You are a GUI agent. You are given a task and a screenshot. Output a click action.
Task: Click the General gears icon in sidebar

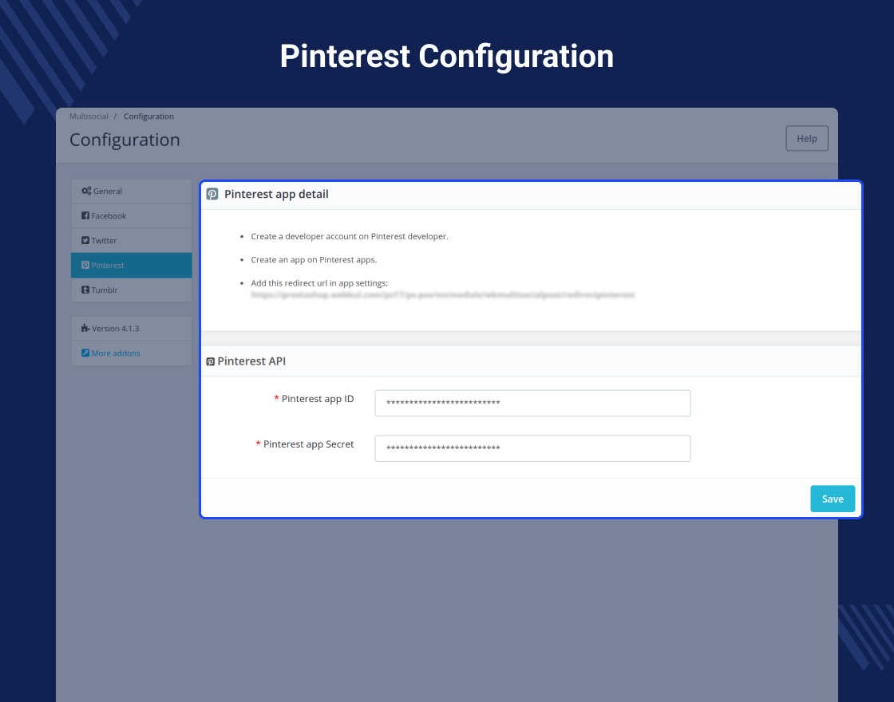pos(86,191)
